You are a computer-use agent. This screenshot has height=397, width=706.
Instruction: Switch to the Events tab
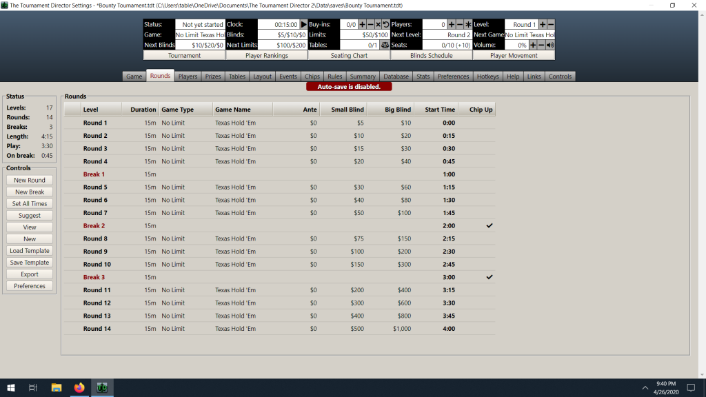pos(288,77)
